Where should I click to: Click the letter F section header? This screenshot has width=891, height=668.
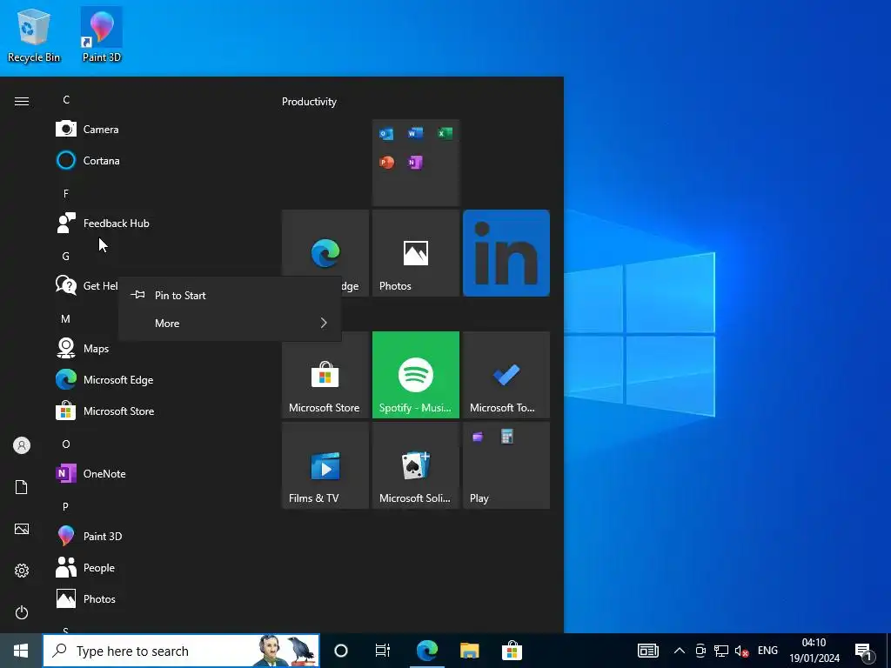(66, 194)
